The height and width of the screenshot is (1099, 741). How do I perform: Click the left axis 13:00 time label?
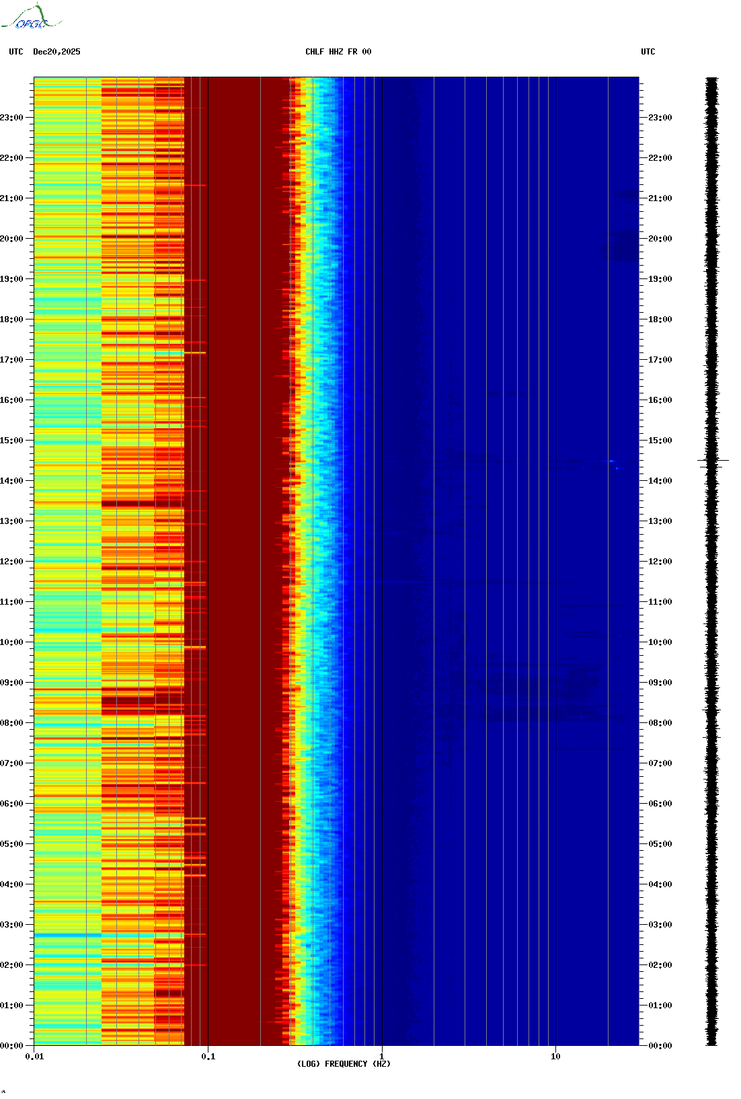coord(11,521)
